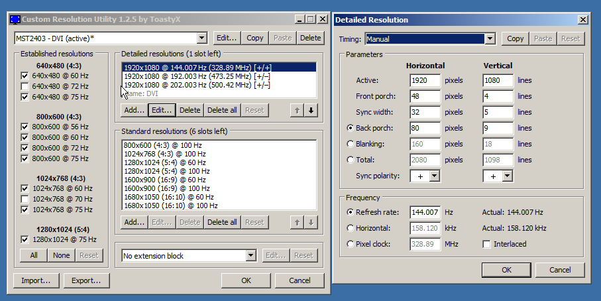Image resolution: width=601 pixels, height=301 pixels.
Task: Click the horizontal Front porch field
Action: tap(425, 96)
